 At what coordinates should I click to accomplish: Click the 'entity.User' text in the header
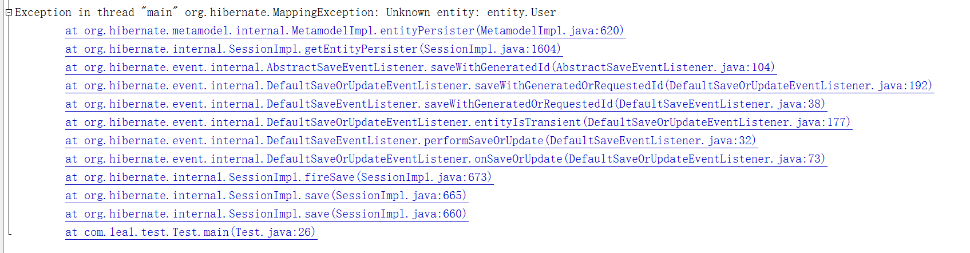[521, 13]
